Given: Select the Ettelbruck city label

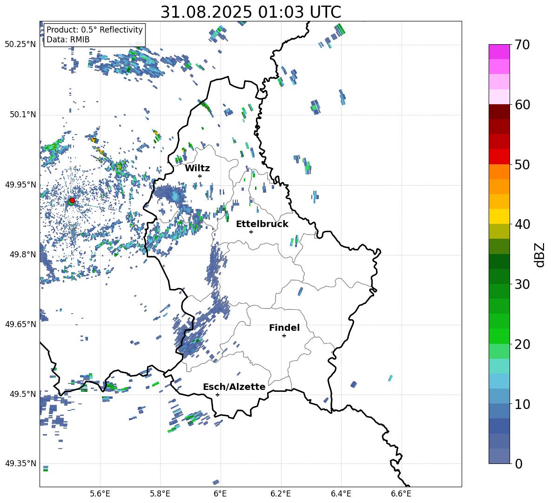Looking at the screenshot, I should 262,224.
